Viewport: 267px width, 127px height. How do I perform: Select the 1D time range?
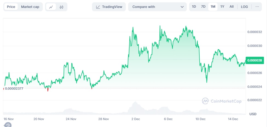(194, 7)
